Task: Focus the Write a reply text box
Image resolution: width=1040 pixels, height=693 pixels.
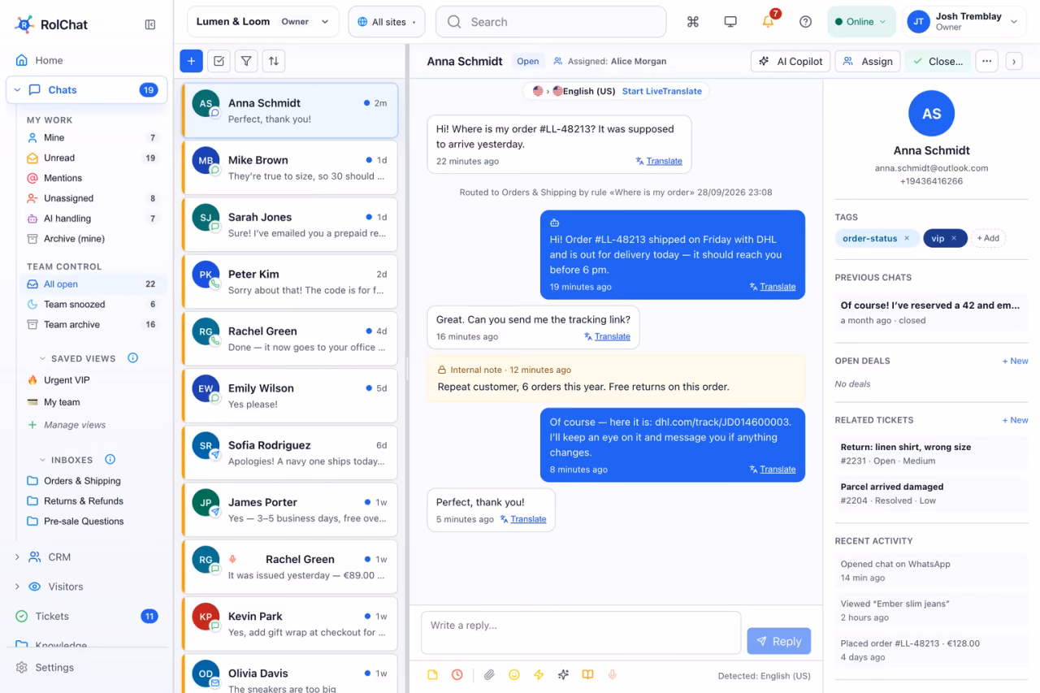Action: (581, 633)
